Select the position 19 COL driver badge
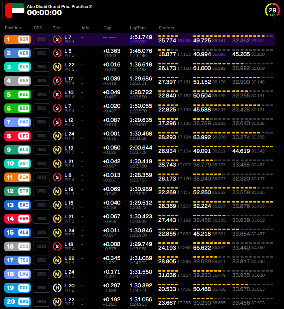Viewport: 284px width, 309px height. (18, 288)
